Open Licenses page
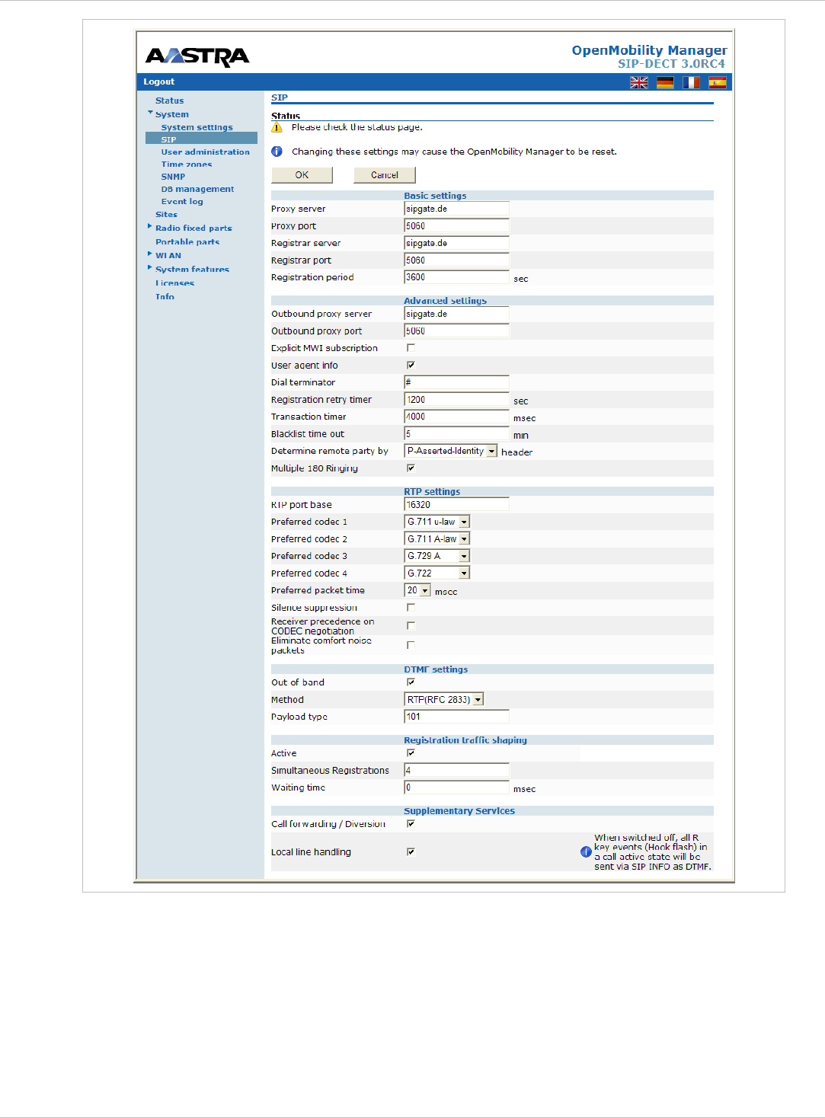Image resolution: width=825 pixels, height=1118 pixels. (x=175, y=283)
